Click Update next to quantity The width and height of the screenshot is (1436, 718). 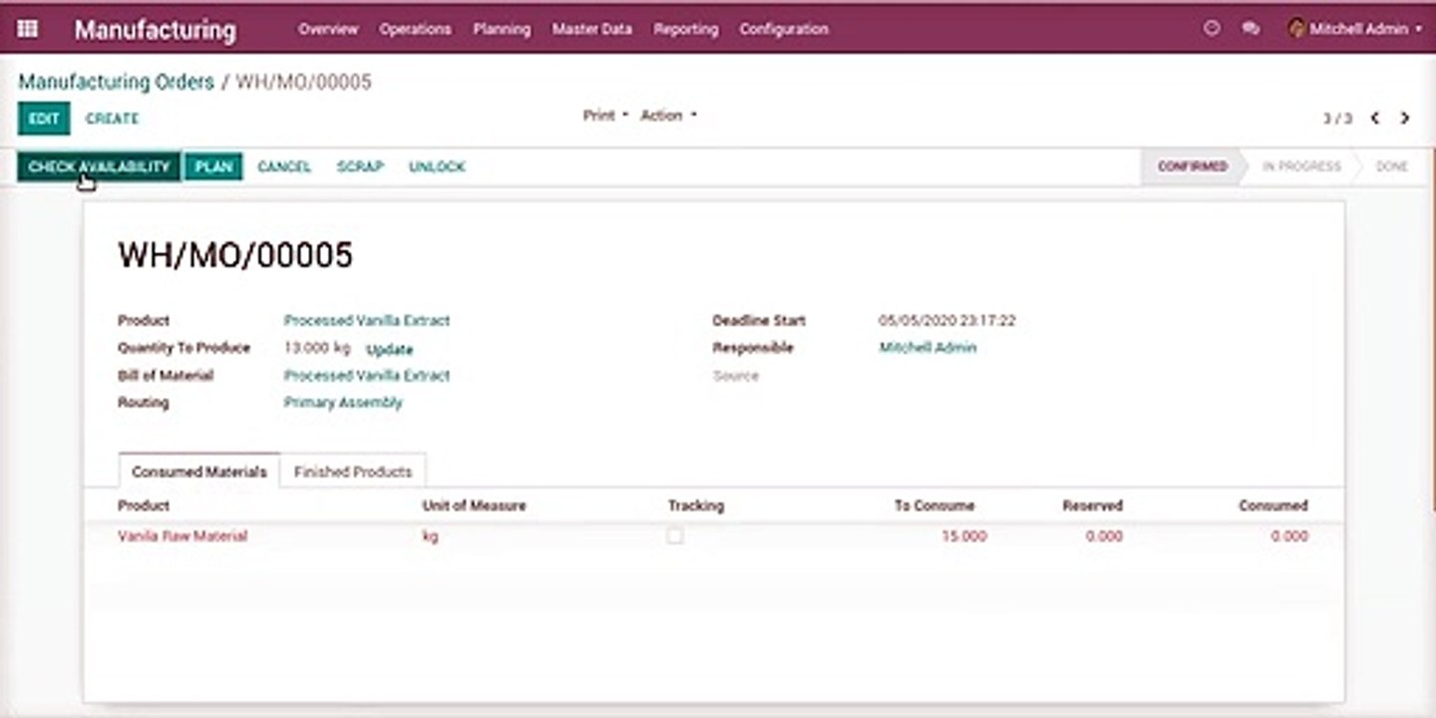click(x=389, y=350)
